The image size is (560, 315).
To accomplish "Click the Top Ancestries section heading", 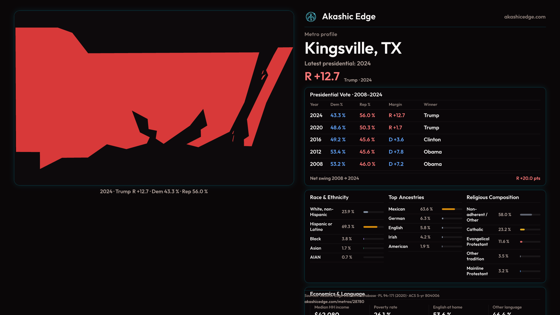I will click(x=406, y=197).
